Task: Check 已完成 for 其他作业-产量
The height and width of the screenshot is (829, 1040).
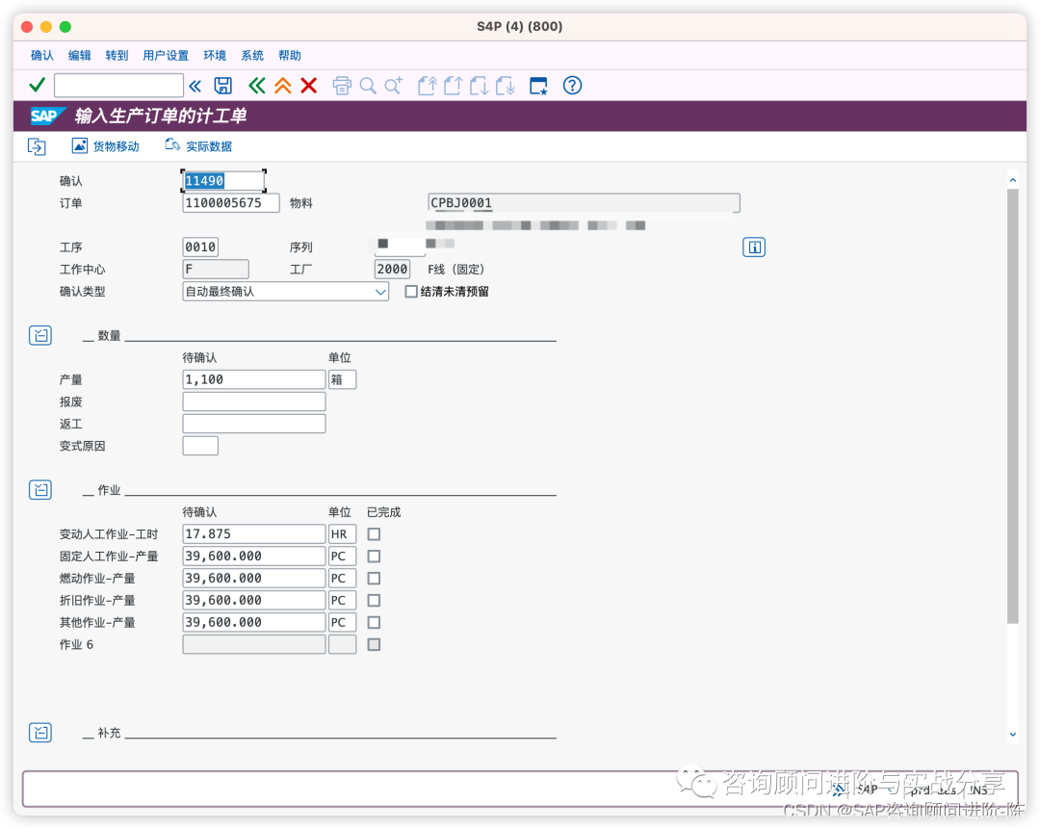Action: (x=374, y=622)
